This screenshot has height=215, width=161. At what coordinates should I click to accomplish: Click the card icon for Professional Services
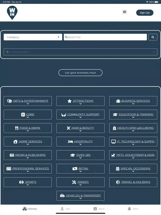coord(9,169)
